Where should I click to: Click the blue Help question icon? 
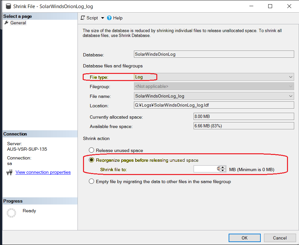pos(109,18)
